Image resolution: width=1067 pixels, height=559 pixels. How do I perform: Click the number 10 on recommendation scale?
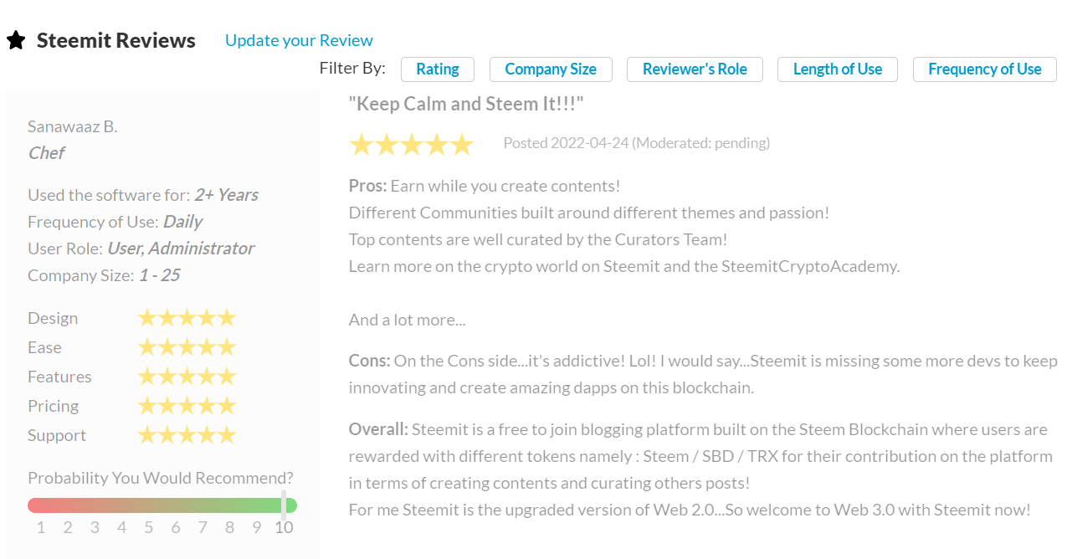[284, 527]
